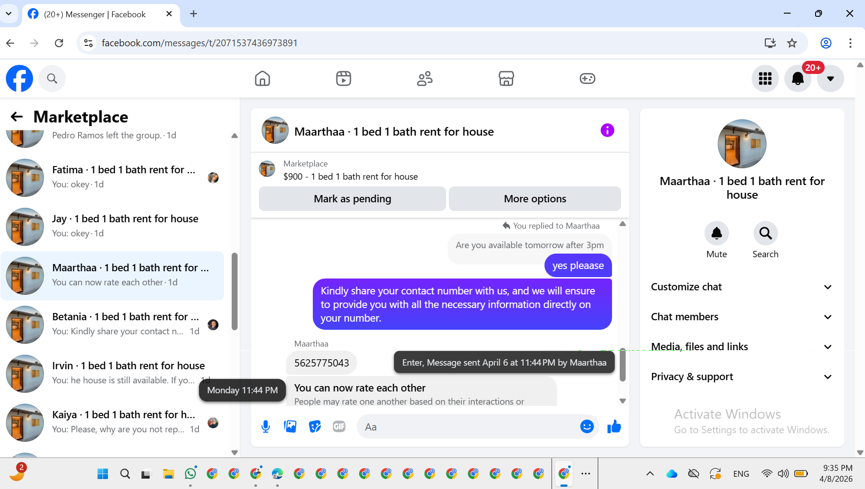
Task: Open the Marketplace storefront icon
Action: 506,78
